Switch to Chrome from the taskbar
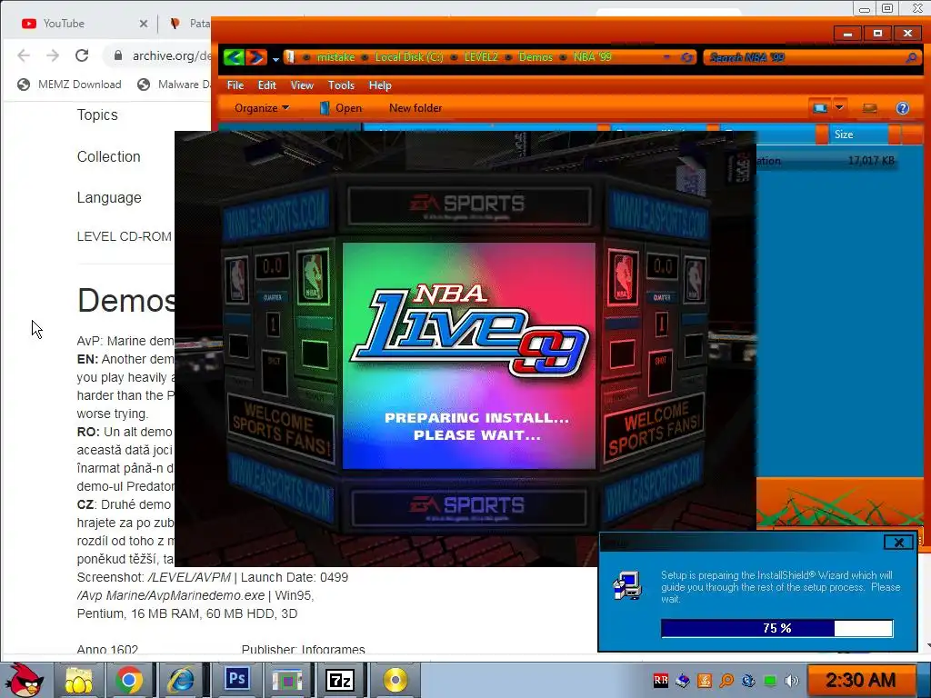931x698 pixels. [x=129, y=680]
